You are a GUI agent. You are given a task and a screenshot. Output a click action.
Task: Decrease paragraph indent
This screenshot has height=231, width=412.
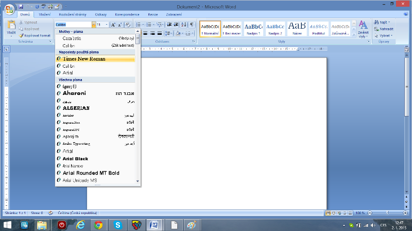(169, 25)
